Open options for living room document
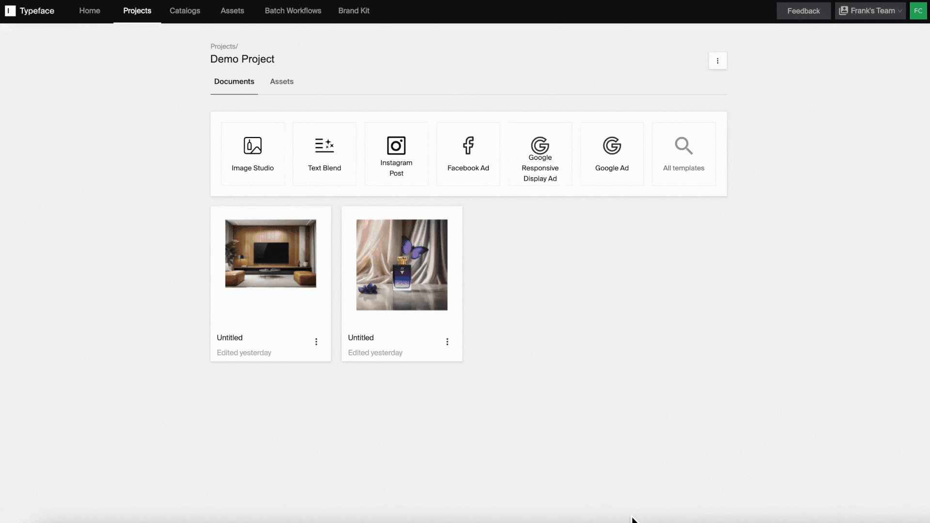 [316, 342]
